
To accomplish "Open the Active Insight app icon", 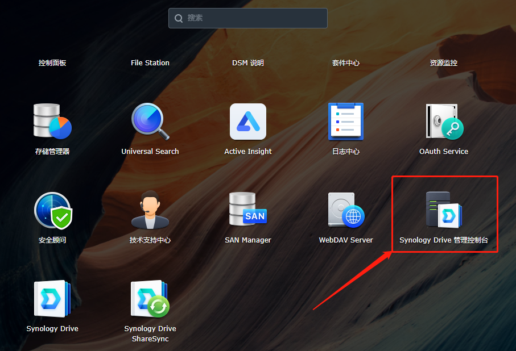I will pyautogui.click(x=248, y=122).
